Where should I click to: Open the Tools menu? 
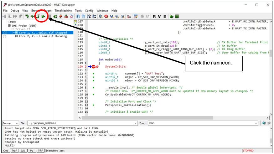pyautogui.click(x=78, y=10)
